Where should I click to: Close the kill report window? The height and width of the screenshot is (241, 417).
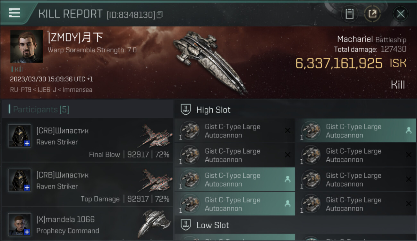(400, 14)
